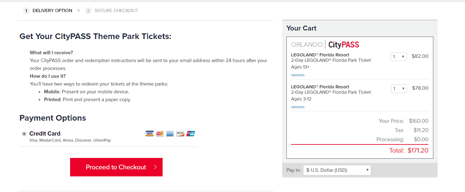Viewport: 465px width, 192px height.
Task: Open quantity dropdown for Ages 3-12 ticket
Action: 398,88
